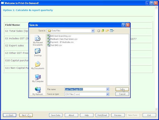Open My Recent Documents in places bar
Image resolution: width=159 pixels, height=120 pixels.
click(38, 40)
